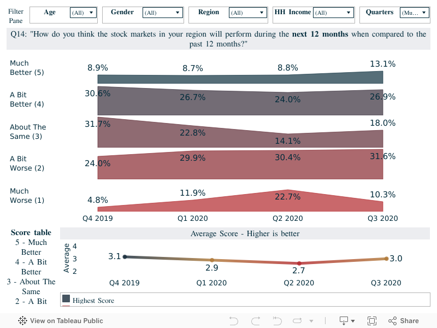
Task: Select the Q3 2020 average score point
Action: tap(386, 259)
